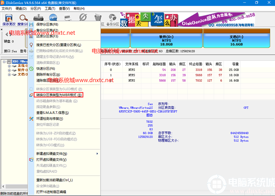Click the 18.0GB capacity cell in table
Screen dimensions: 275x196
[x=234, y=75]
